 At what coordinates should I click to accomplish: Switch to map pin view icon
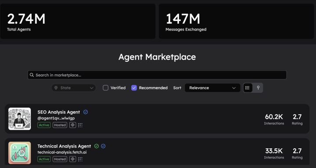click(258, 88)
